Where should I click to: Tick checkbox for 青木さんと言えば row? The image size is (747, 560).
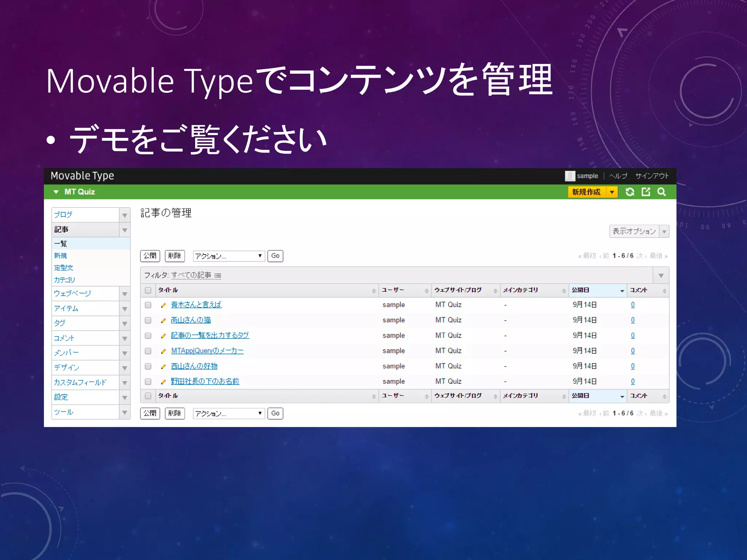coord(148,305)
